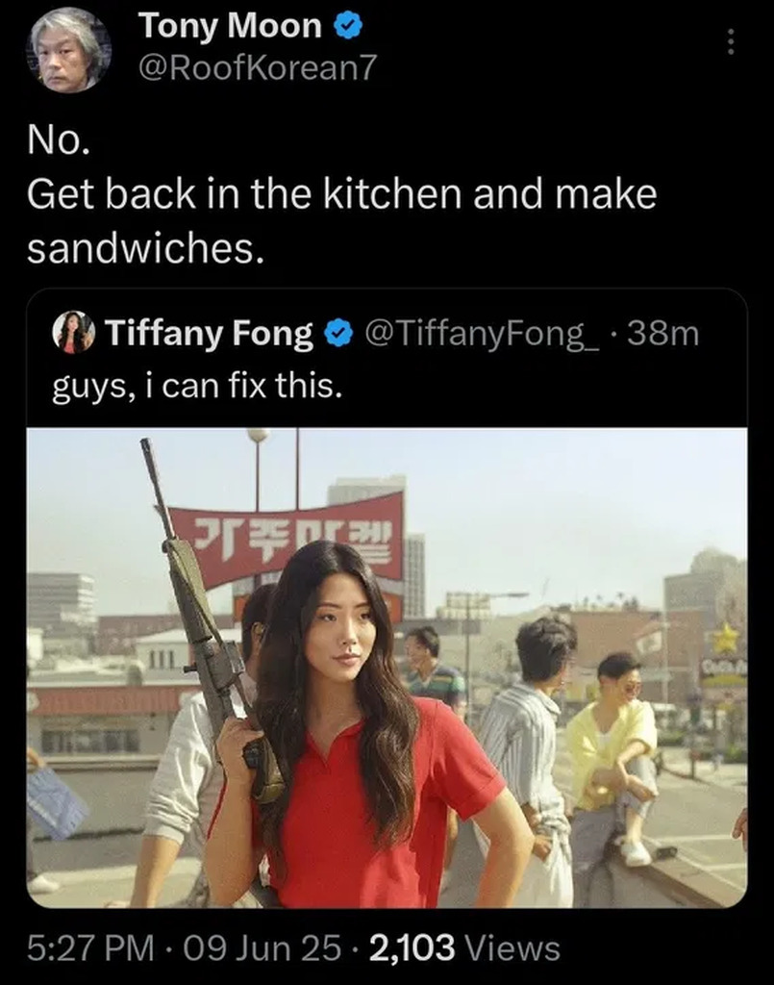Click the verified badge beside Tiffany Fong
The image size is (774, 985).
click(337, 334)
